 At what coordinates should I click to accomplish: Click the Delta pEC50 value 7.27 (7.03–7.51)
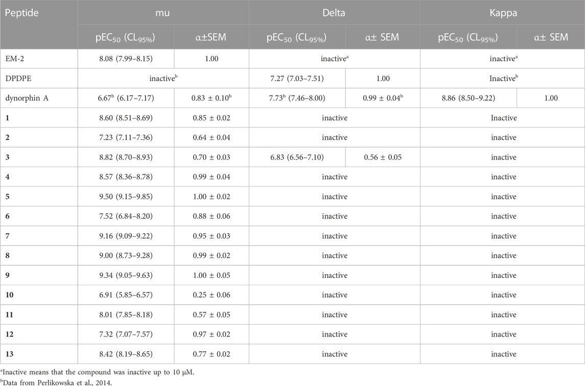(x=297, y=79)
